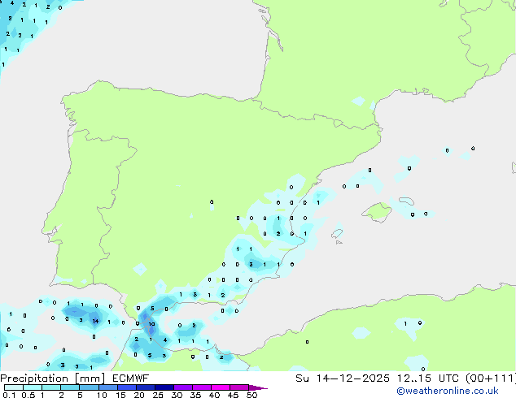Screen dimensions: 516x398
Task: Pick the legend swatch between 45 and 50
Action: (x=239, y=387)
